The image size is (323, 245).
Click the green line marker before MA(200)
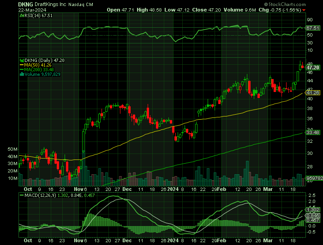tap(22, 69)
